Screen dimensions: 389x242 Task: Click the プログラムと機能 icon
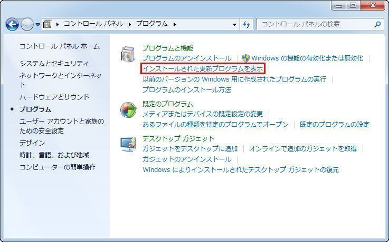pos(128,54)
